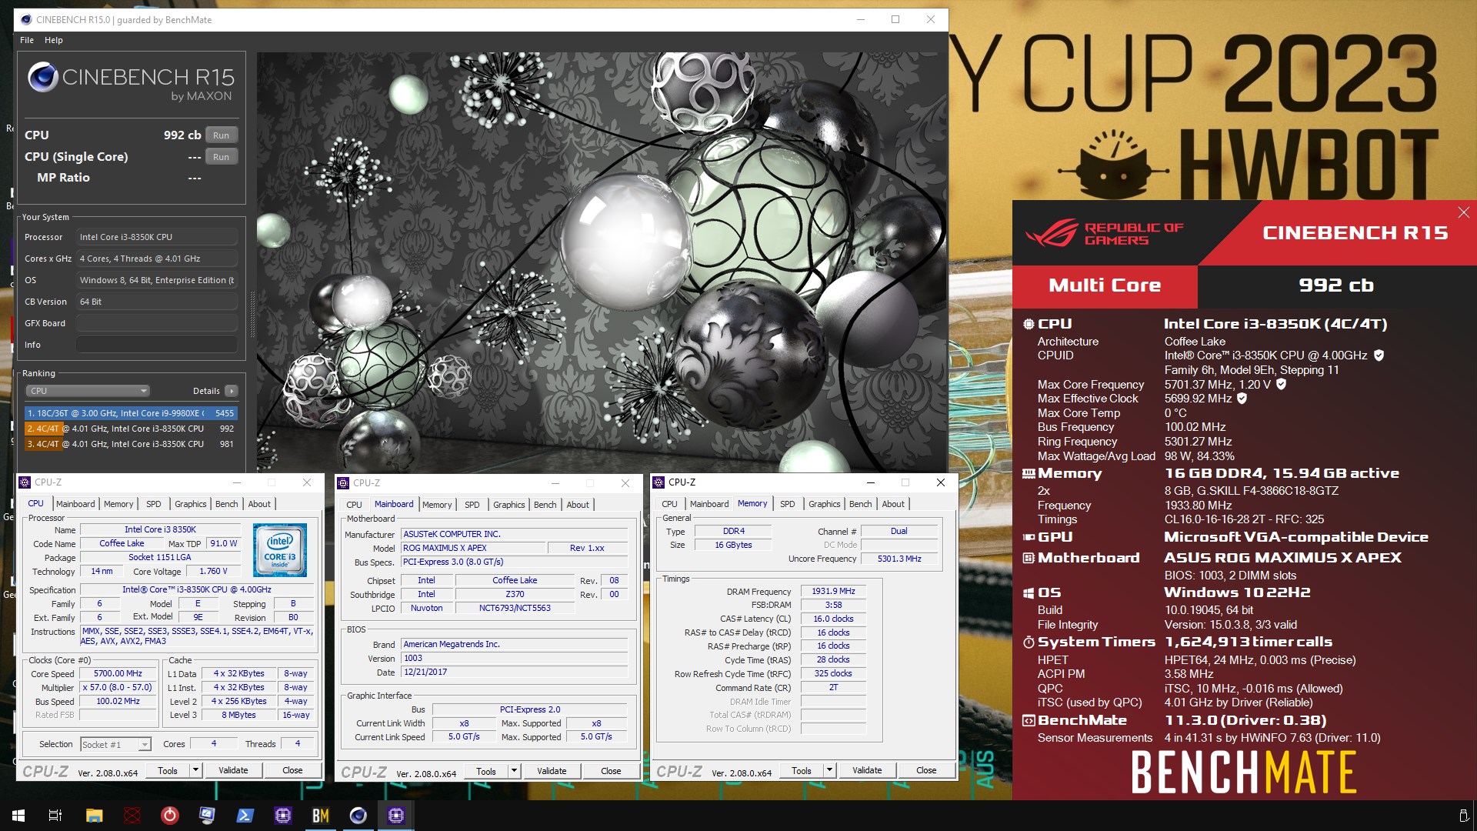Screen dimensions: 1477x831
Task: Click the 5301.3 MHz uncore frequency value
Action: pos(899,559)
